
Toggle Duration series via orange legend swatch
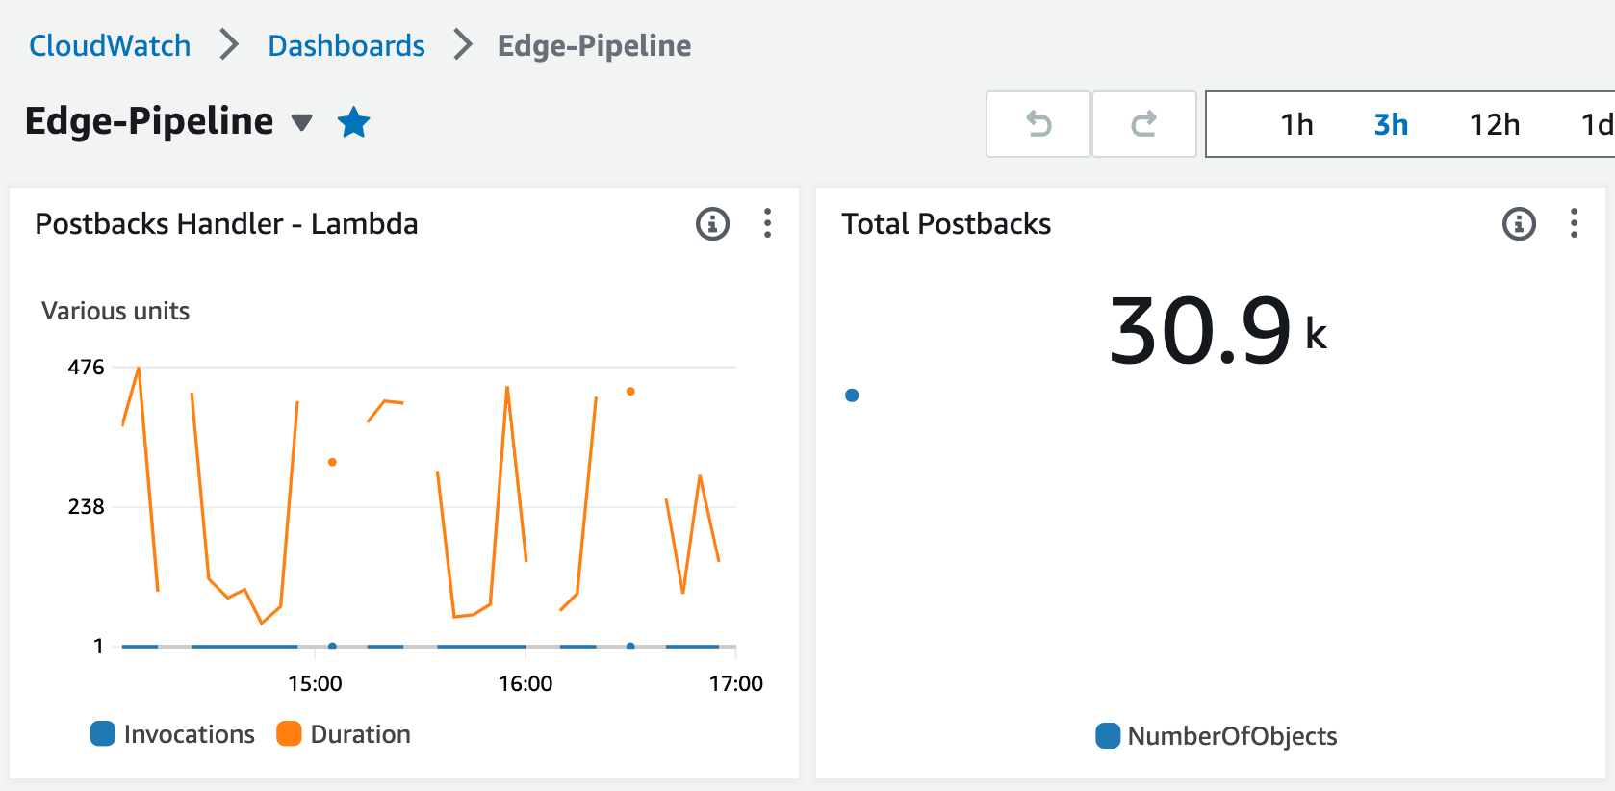point(289,734)
